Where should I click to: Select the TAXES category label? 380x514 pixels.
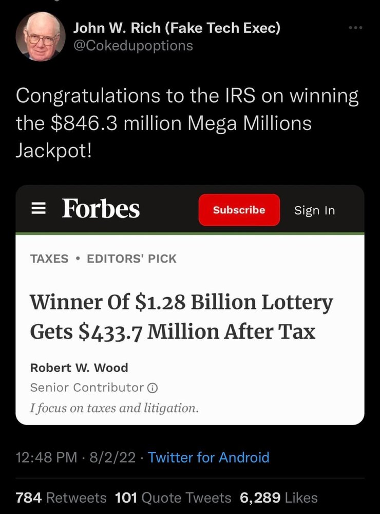[x=49, y=259]
